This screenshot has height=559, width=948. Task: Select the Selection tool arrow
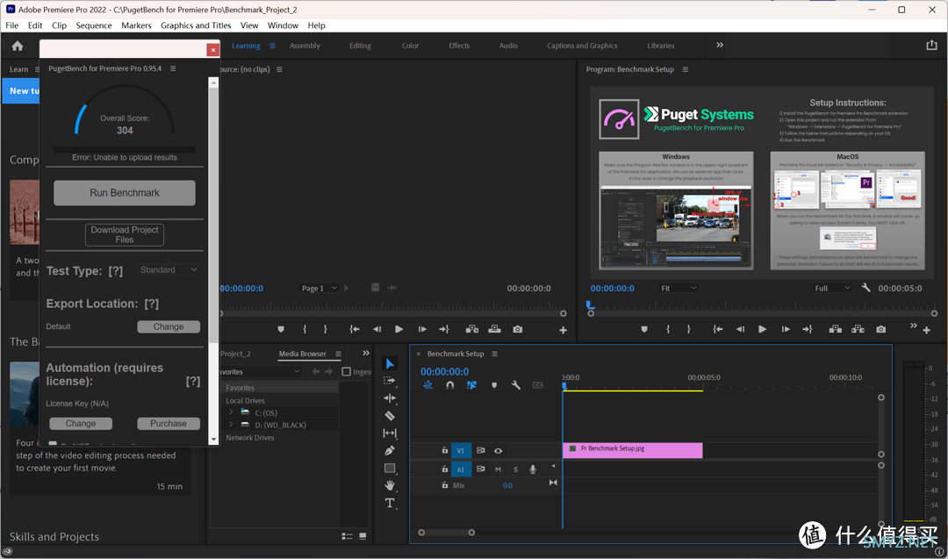(390, 364)
